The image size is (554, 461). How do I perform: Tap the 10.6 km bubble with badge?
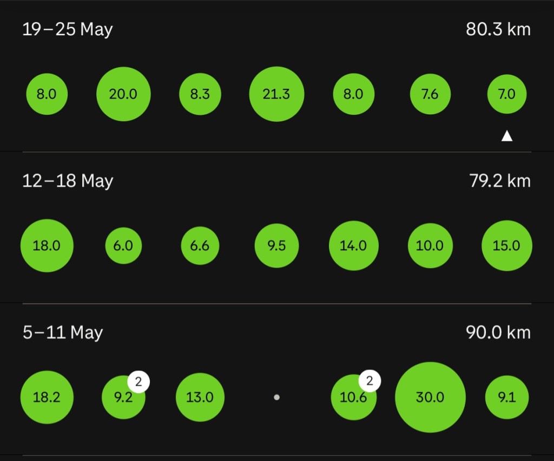coord(353,397)
